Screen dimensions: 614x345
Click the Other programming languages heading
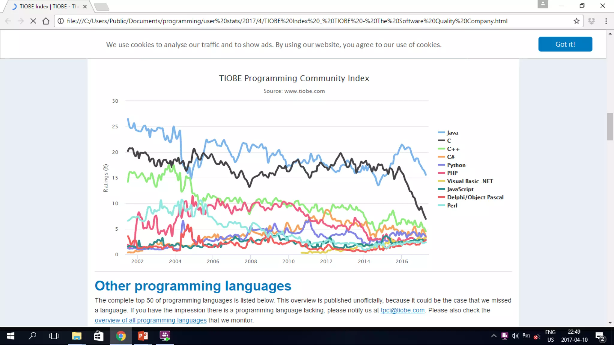pos(193,286)
